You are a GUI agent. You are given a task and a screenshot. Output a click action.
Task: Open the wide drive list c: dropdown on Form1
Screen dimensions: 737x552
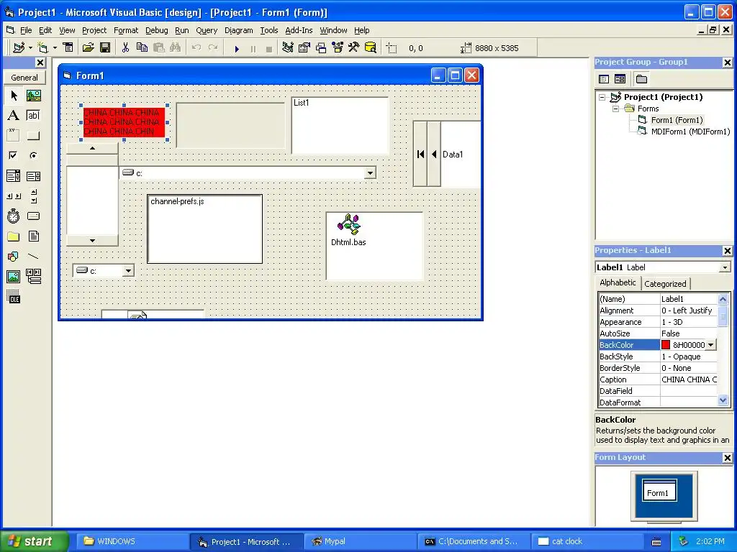point(371,173)
